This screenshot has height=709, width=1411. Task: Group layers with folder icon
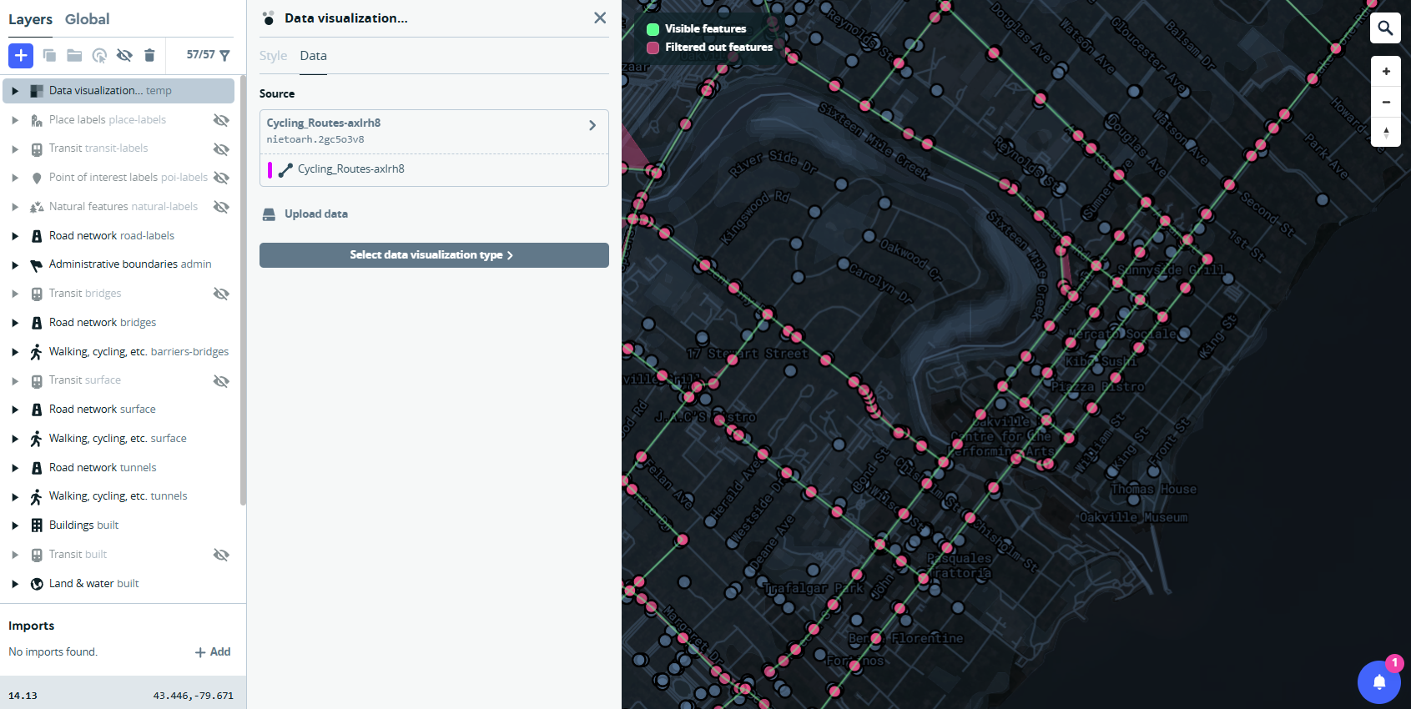coord(74,55)
